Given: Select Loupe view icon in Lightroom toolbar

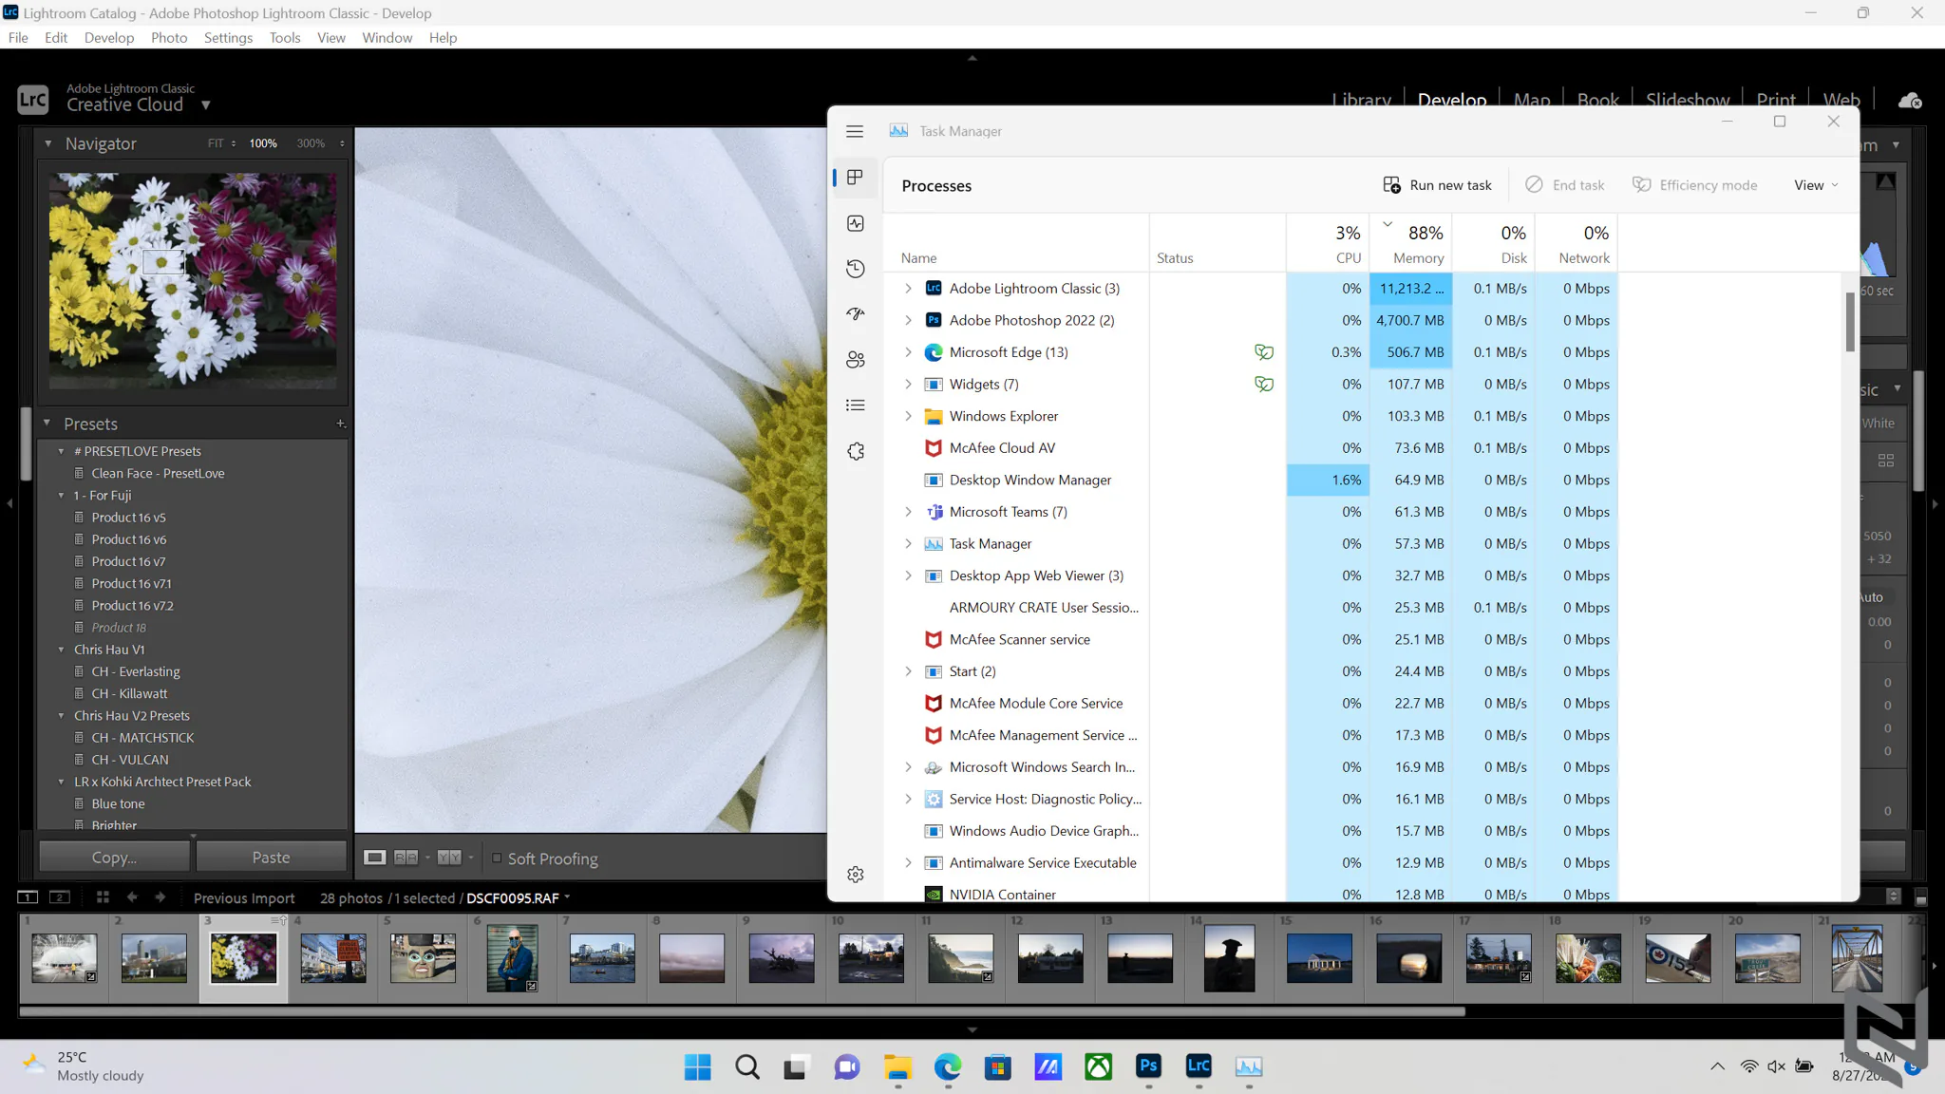Looking at the screenshot, I should (x=375, y=858).
